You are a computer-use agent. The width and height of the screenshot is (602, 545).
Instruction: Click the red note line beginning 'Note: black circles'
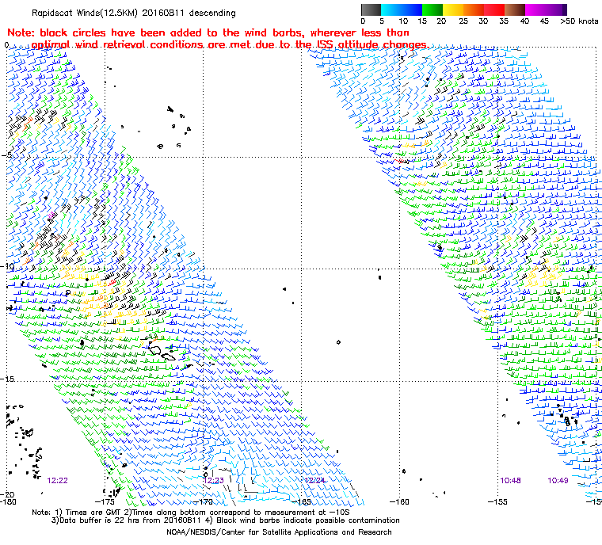(x=208, y=32)
